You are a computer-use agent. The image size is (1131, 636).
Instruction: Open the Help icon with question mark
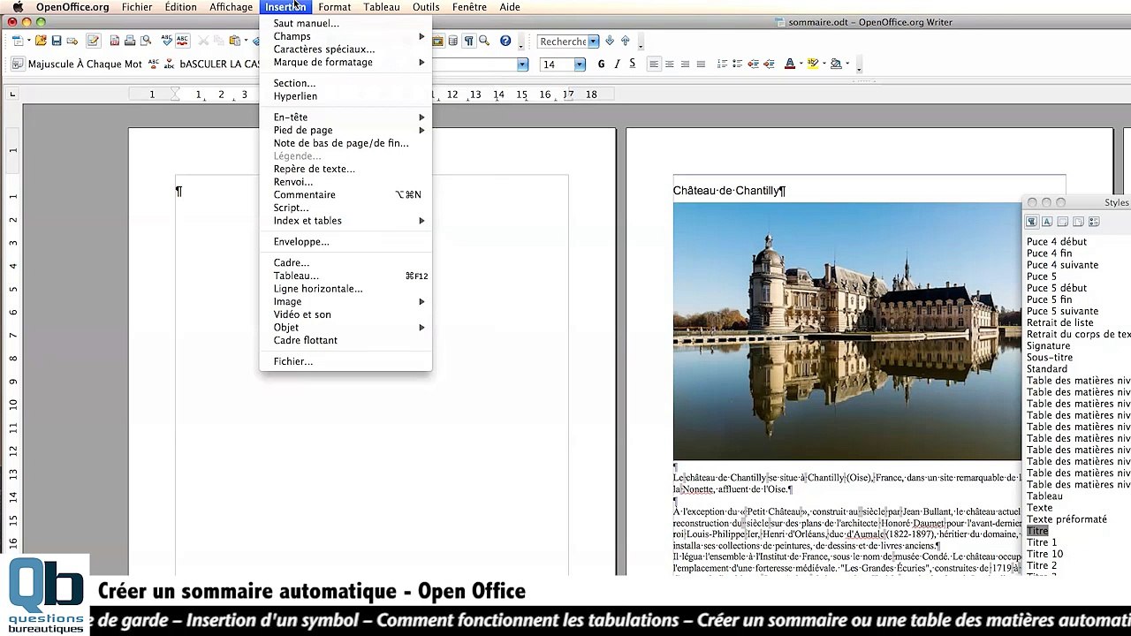505,42
